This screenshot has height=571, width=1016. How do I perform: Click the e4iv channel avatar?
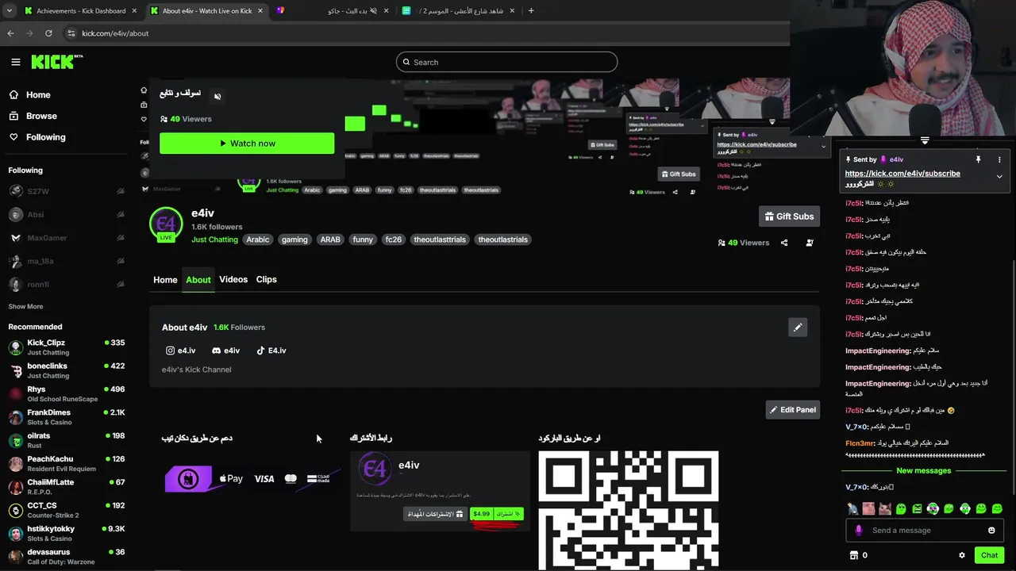(166, 224)
